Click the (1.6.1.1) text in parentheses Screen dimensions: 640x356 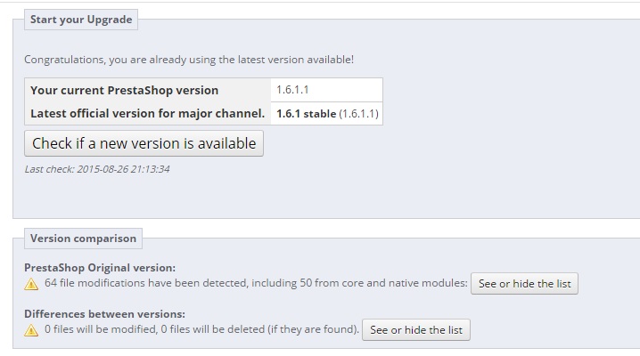[x=359, y=114]
